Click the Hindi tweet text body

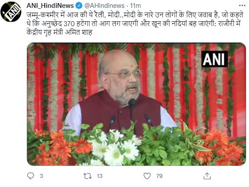pos(135,23)
